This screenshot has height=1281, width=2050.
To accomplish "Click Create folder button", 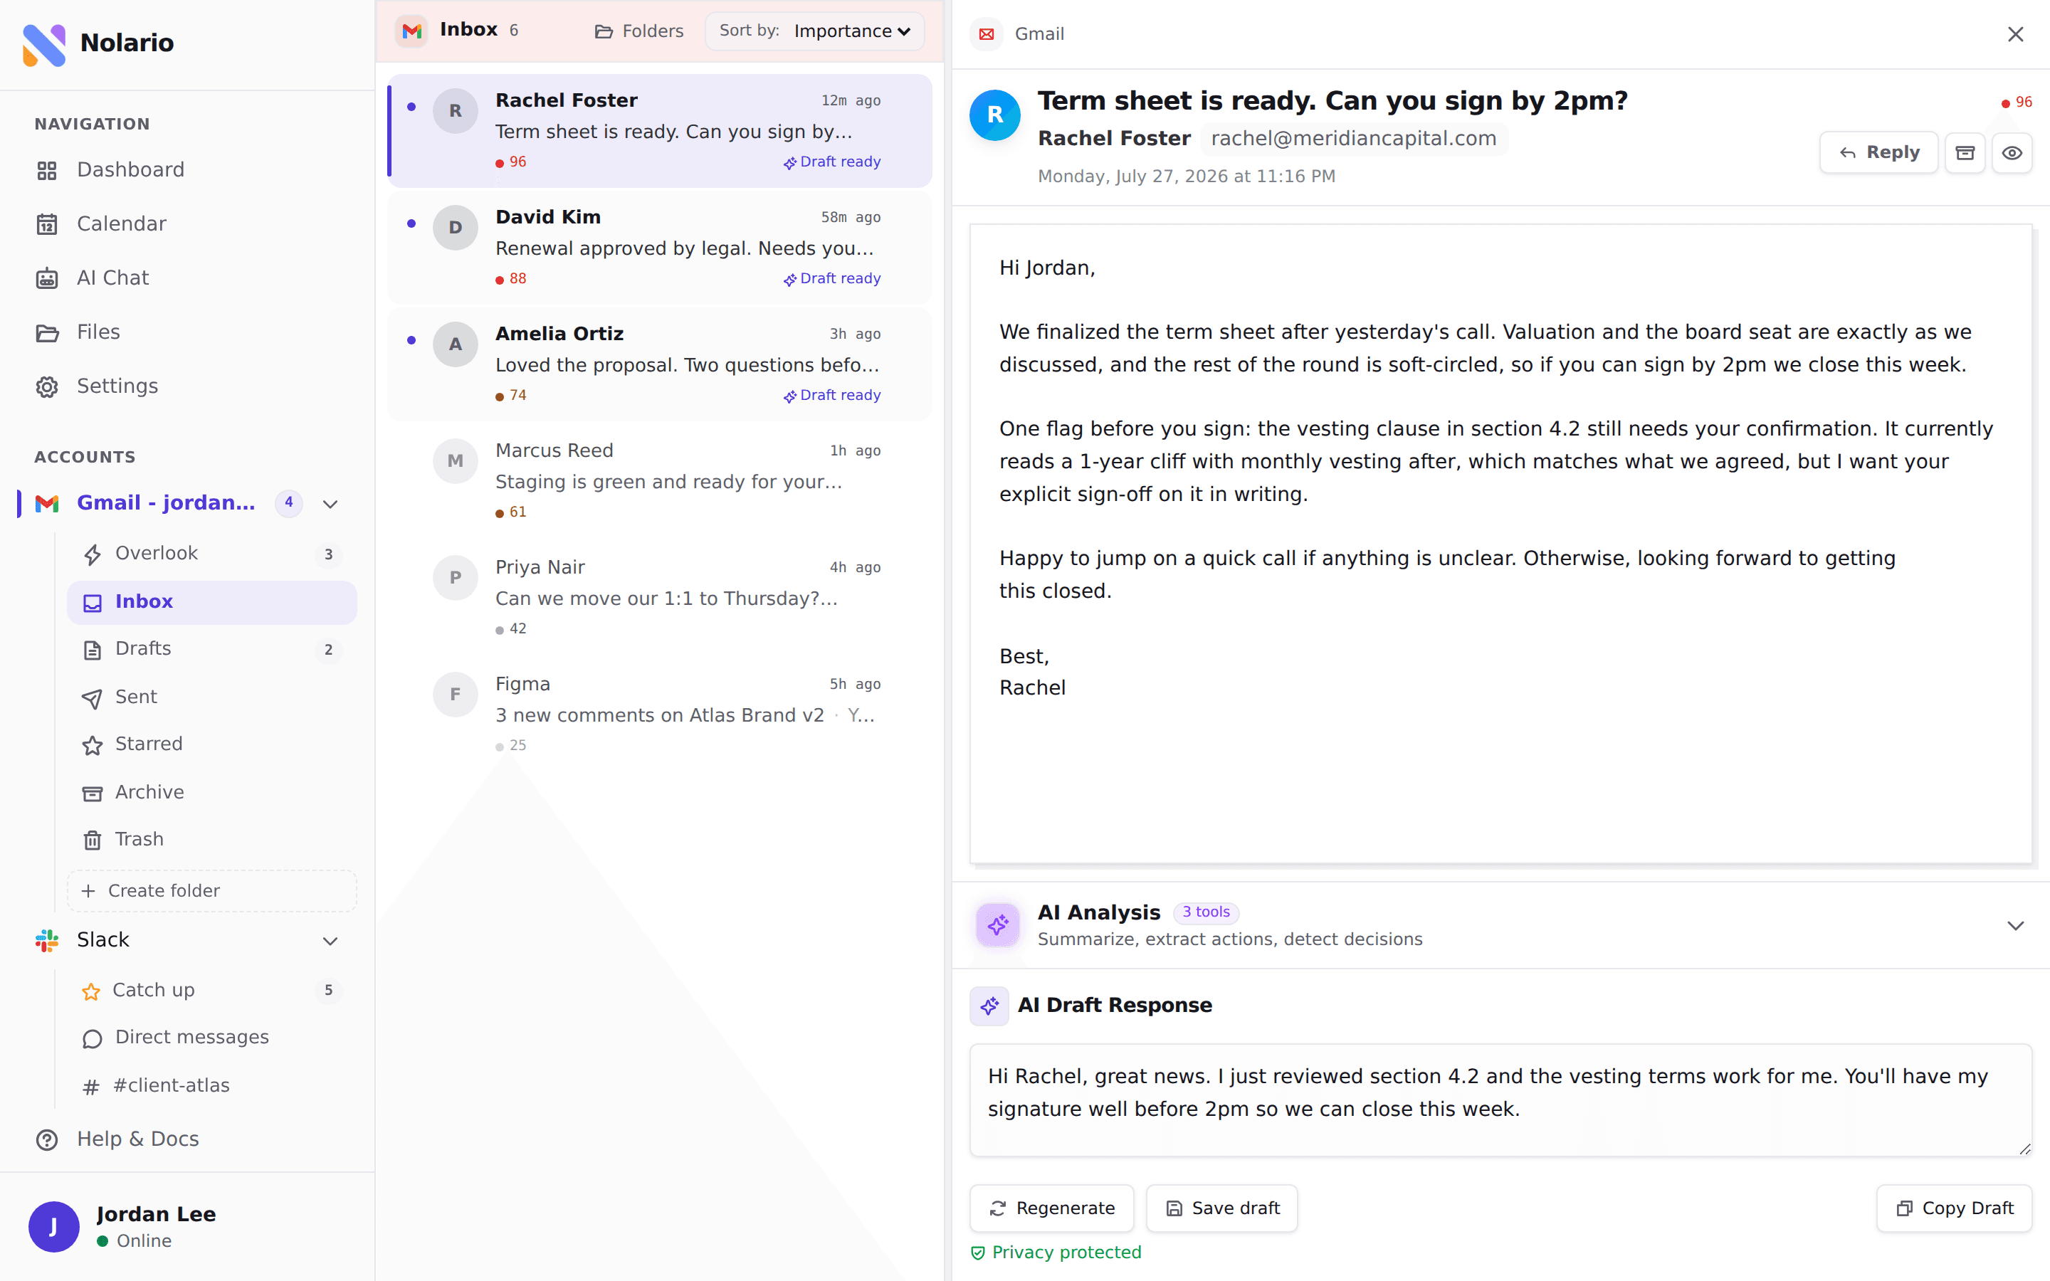I will pyautogui.click(x=212, y=891).
